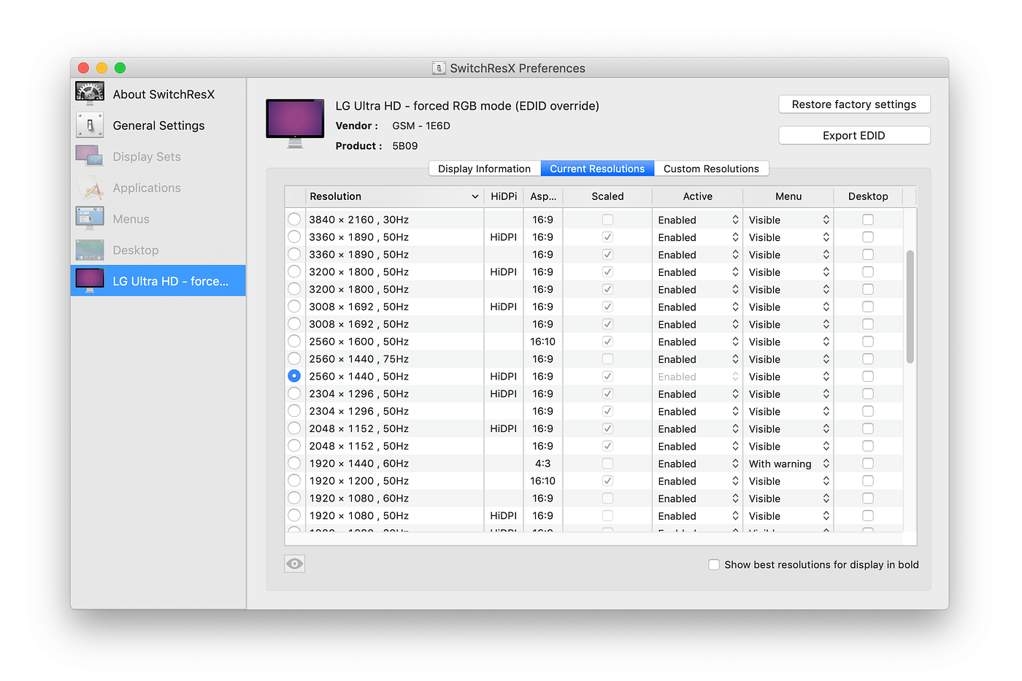Click the Restore factory settings button
The width and height of the screenshot is (1022, 681).
pyautogui.click(x=854, y=104)
